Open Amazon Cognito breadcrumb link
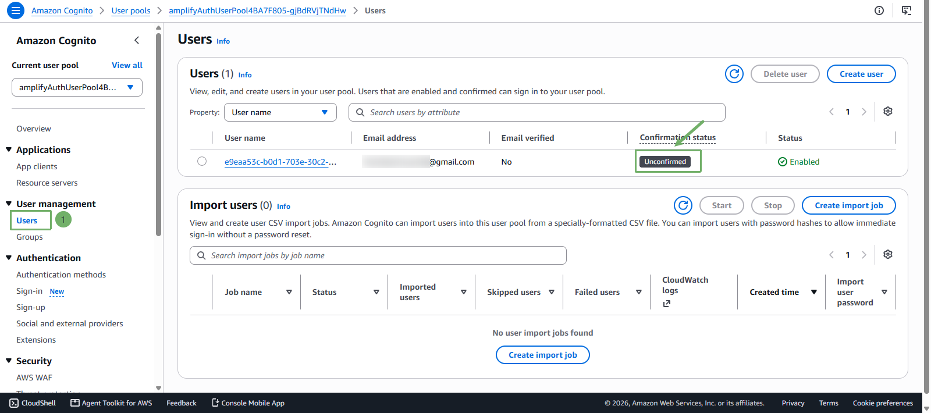This screenshot has width=931, height=413. (62, 10)
